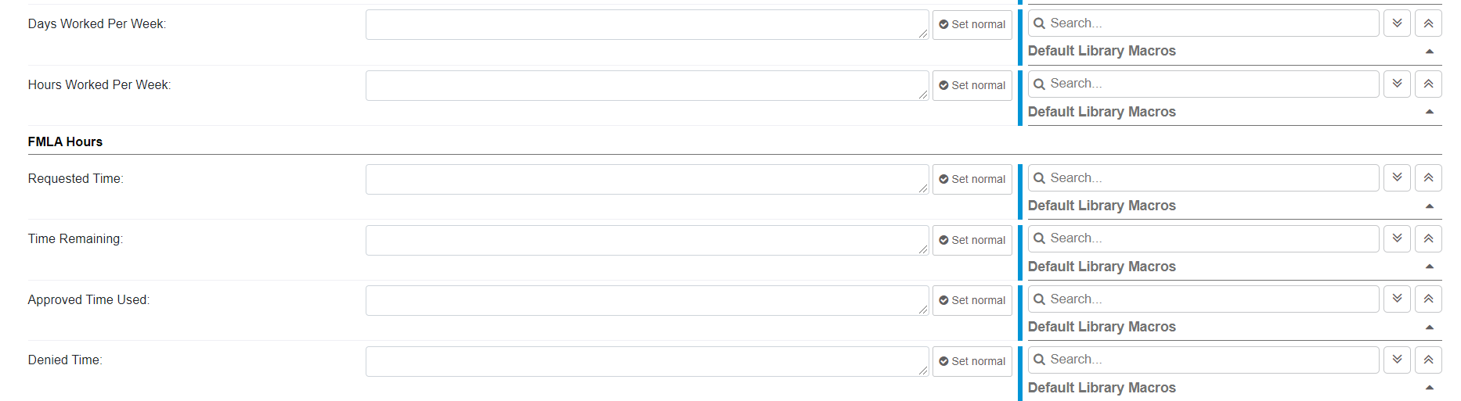Collapse Default Library Macros for Days Worked Per Week
This screenshot has width=1461, height=401.
click(1429, 52)
